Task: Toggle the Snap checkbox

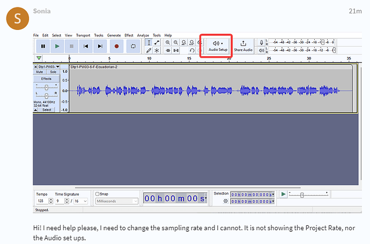Action: (x=97, y=194)
